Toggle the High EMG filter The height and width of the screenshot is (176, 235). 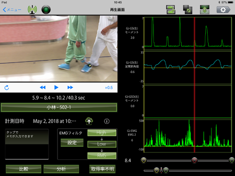(x=102, y=133)
